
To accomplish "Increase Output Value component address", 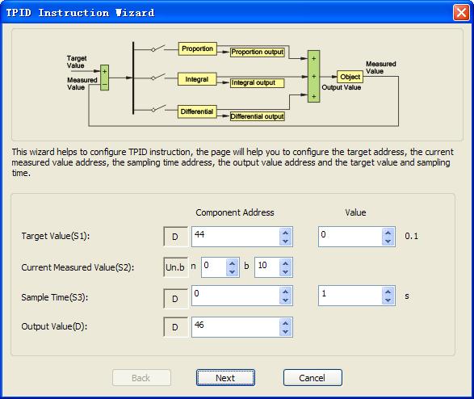I will tap(285, 323).
